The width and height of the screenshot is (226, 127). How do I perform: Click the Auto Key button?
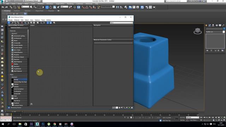click(182, 117)
